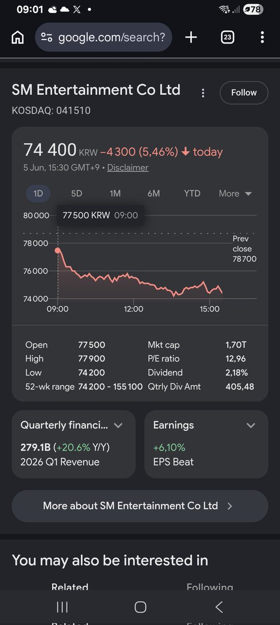Viewport: 280px width, 625px height.
Task: Show the YTD chart range
Action: [192, 193]
